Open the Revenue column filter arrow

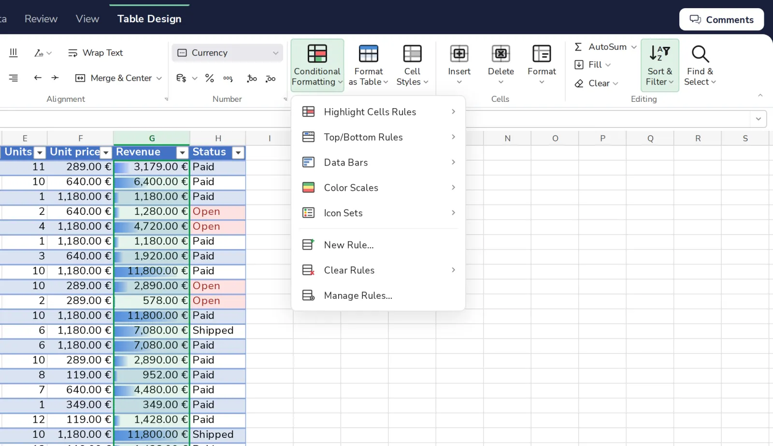tap(182, 153)
